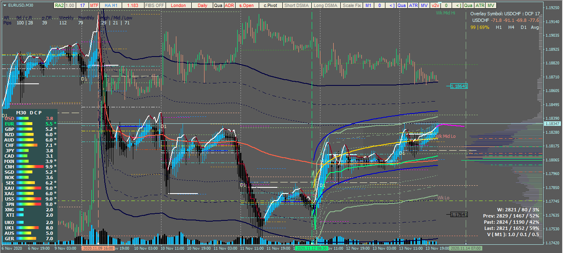Click the cyan 1.18641 price label
Screen dimensions: 563x253
459,86
